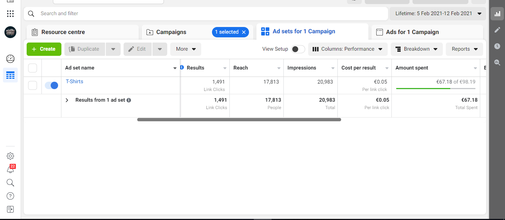Open the notifications bell icon
This screenshot has width=505, height=220.
coord(10,169)
